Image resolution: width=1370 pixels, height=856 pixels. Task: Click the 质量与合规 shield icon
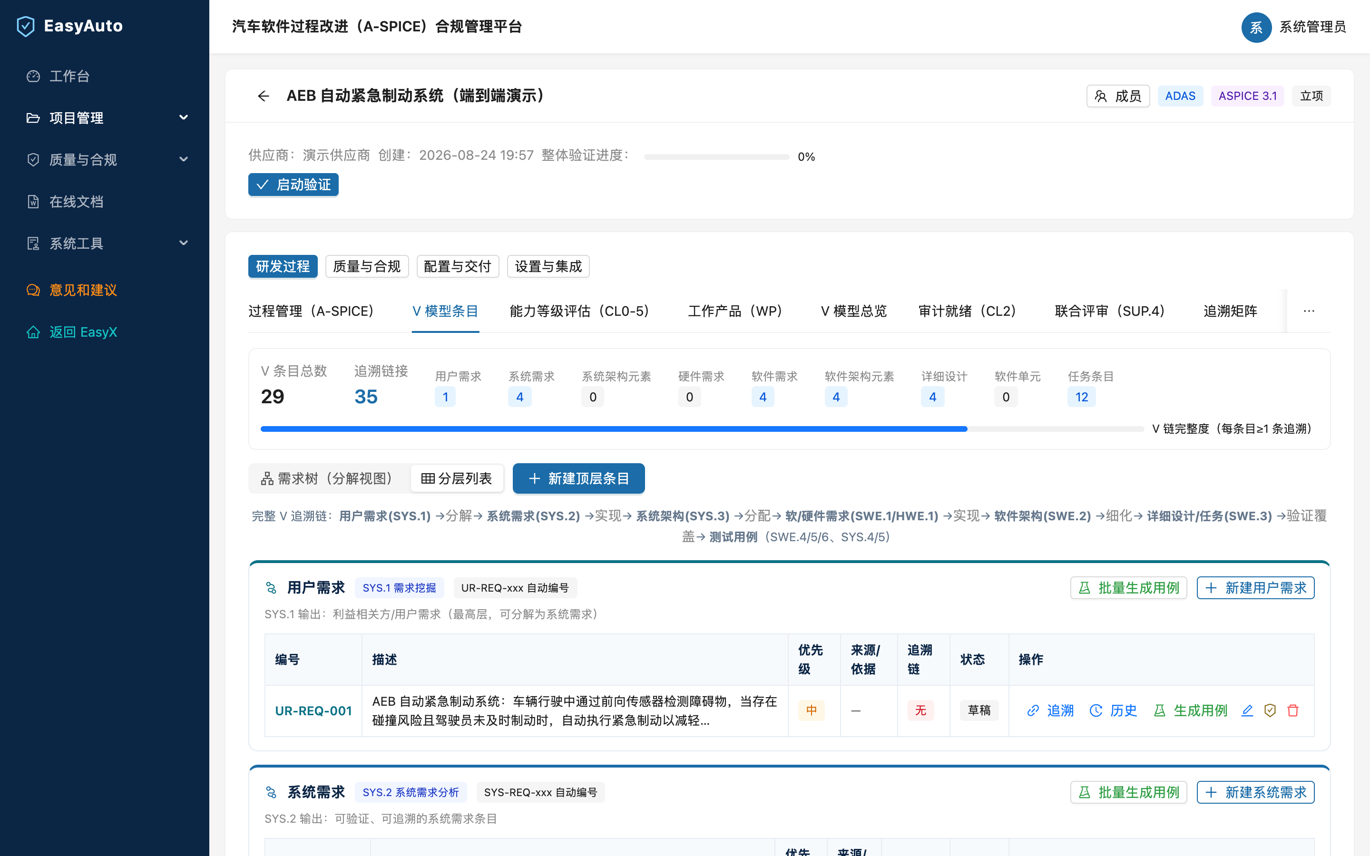point(33,160)
